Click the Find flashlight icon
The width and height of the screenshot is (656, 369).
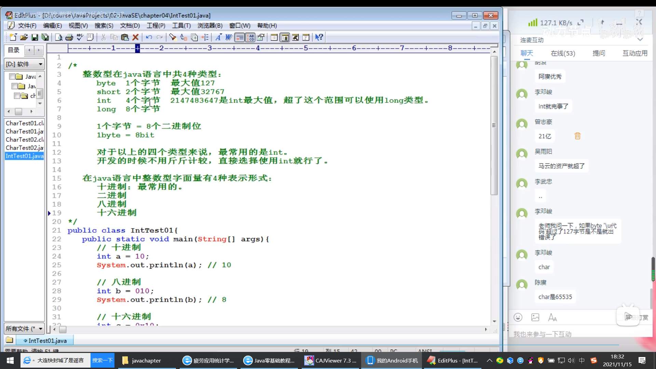173,37
